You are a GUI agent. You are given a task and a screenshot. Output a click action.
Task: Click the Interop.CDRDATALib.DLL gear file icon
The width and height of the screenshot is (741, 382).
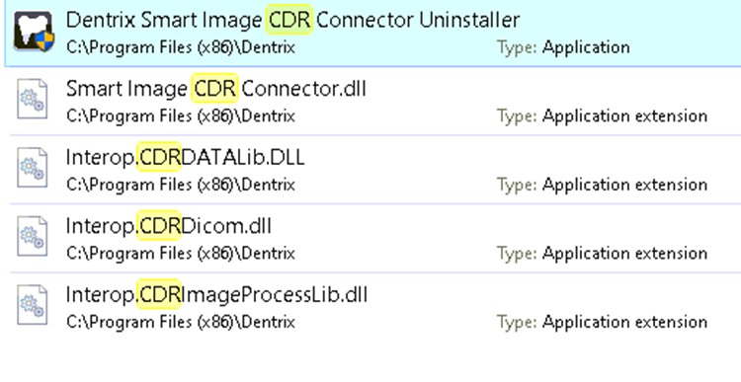33,168
